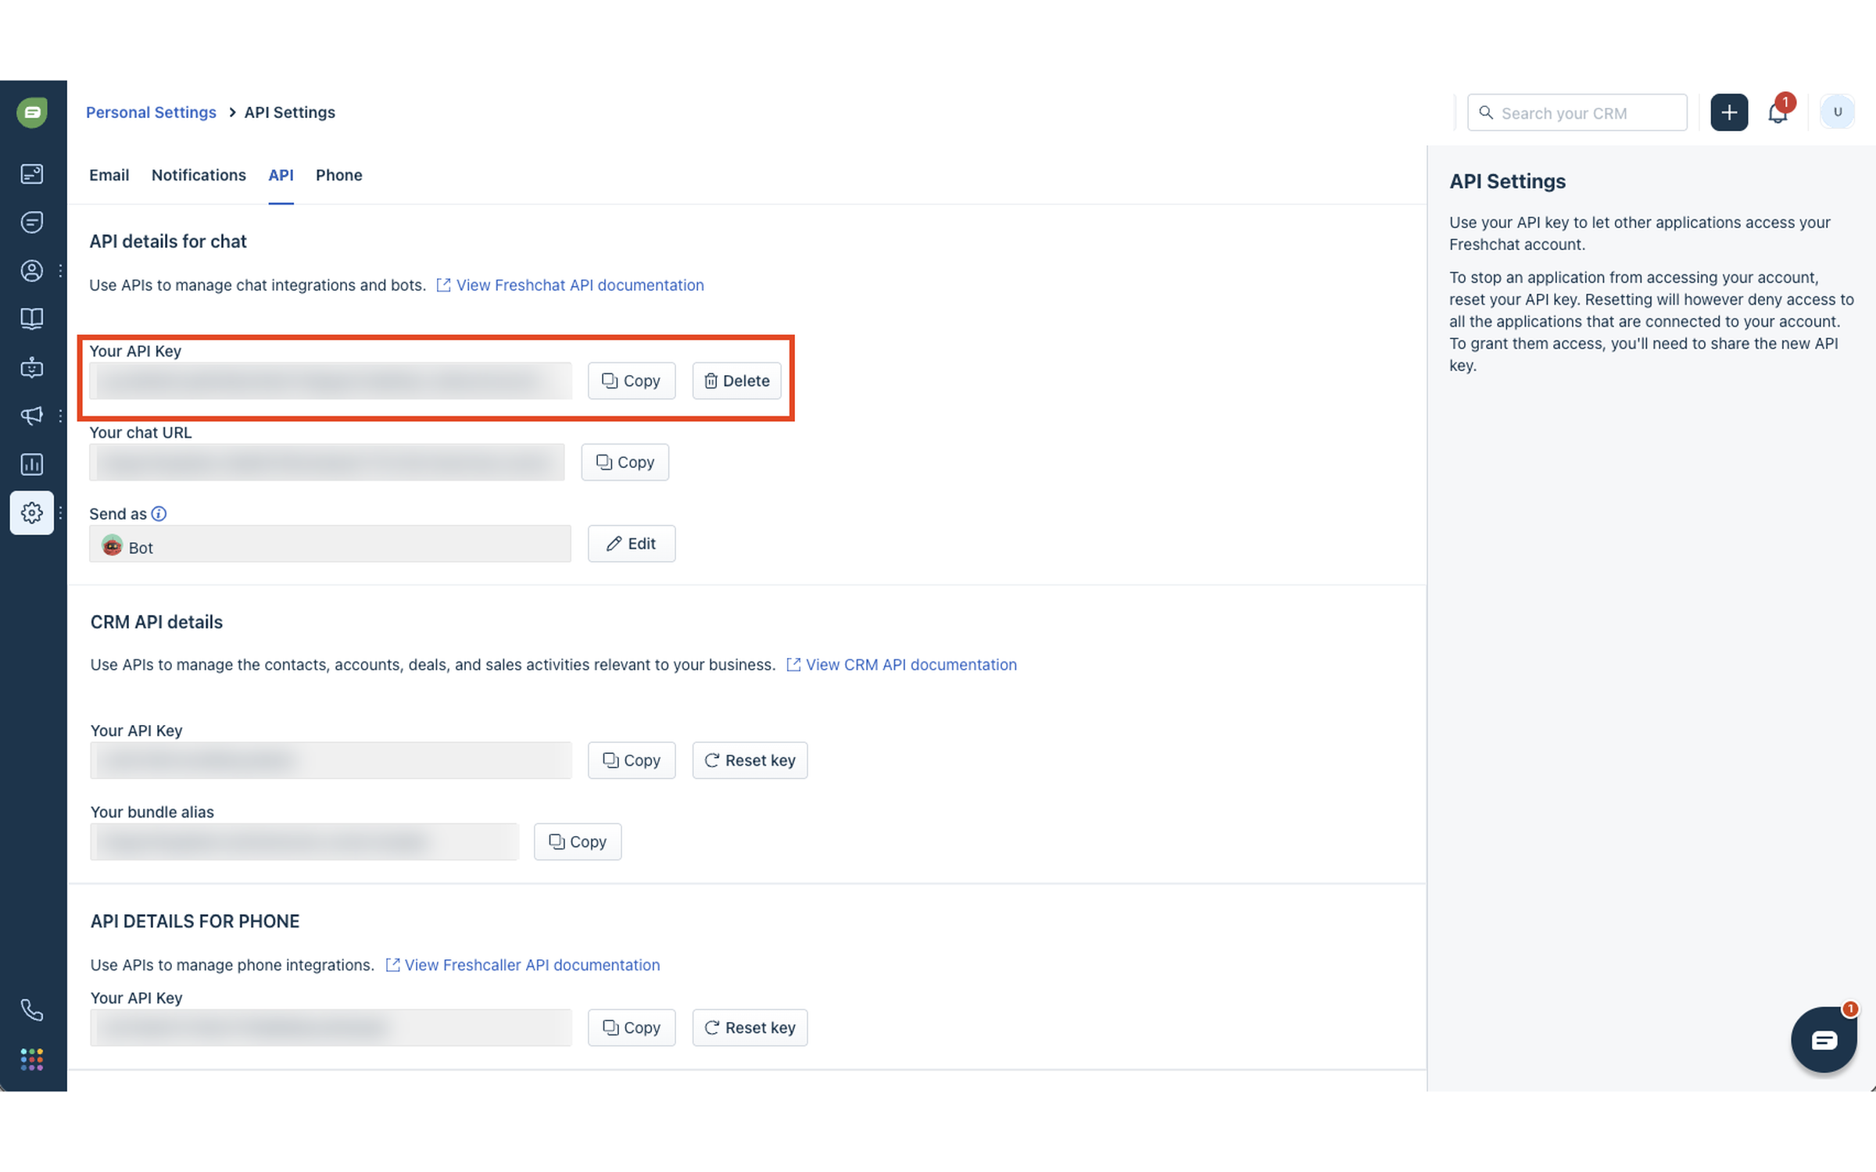Open the inbox dashboard sidebar icon
This screenshot has height=1172, width=1876.
[x=32, y=173]
